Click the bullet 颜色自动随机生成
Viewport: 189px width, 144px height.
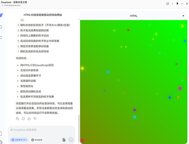(x=31, y=92)
